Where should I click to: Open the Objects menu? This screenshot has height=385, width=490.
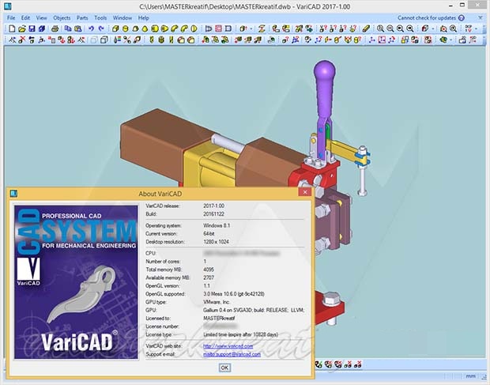click(x=62, y=18)
